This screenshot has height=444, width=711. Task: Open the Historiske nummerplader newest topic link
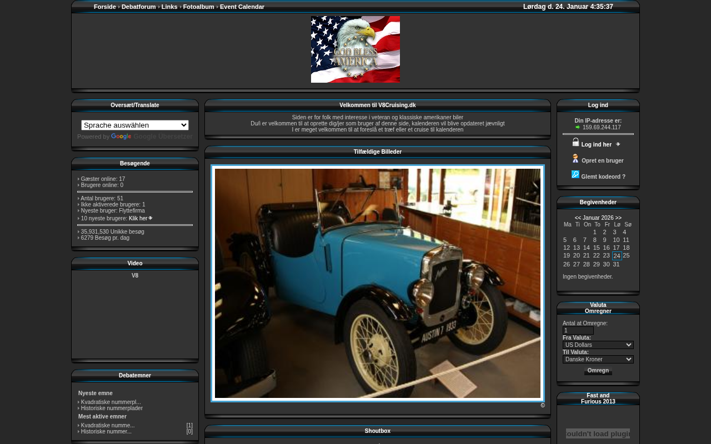pyautogui.click(x=112, y=408)
